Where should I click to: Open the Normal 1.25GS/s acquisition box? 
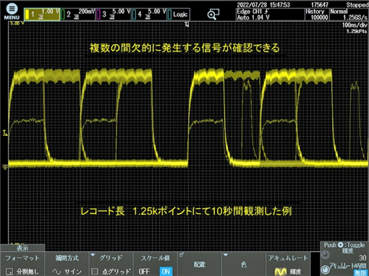349,14
